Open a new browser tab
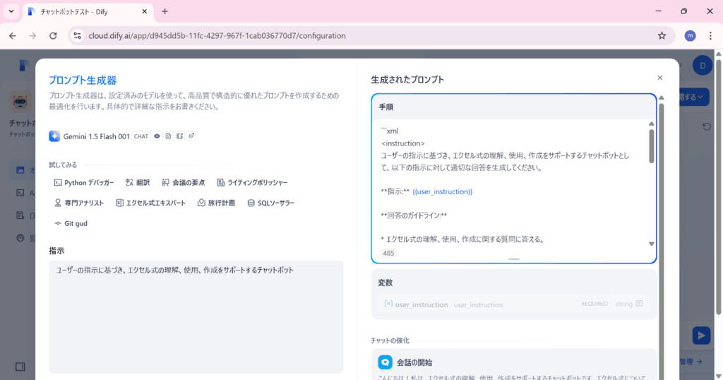 click(165, 11)
